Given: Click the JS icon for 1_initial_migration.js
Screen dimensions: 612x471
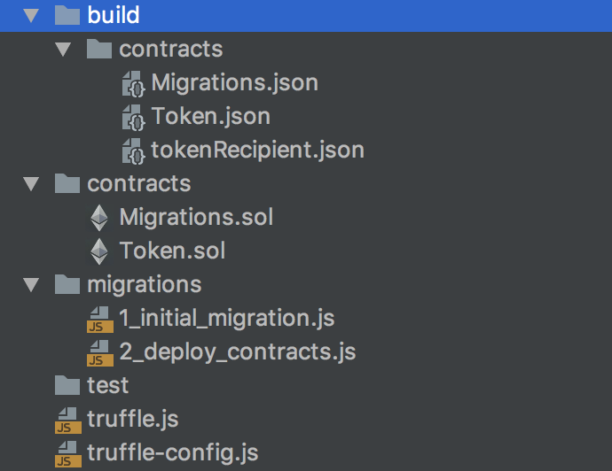Looking at the screenshot, I should tap(100, 319).
